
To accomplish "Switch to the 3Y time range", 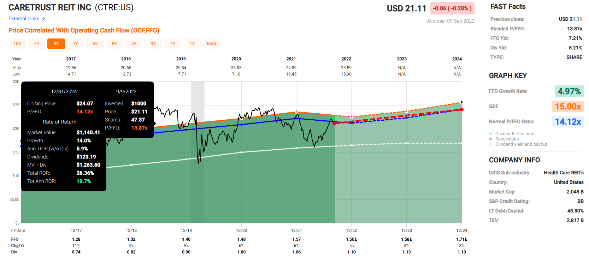I will pyautogui.click(x=153, y=44).
